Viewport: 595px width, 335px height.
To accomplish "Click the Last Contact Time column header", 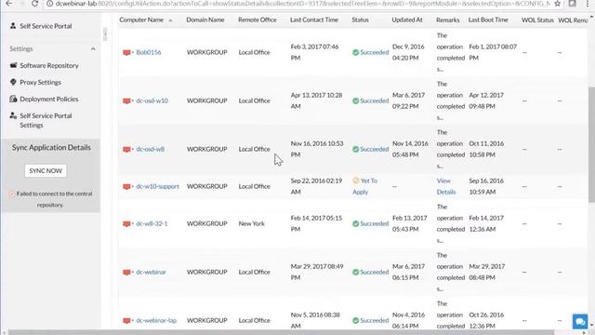I will coord(314,20).
